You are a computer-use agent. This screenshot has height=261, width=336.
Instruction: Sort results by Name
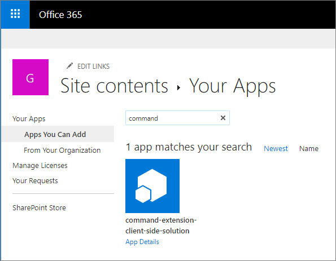309,148
